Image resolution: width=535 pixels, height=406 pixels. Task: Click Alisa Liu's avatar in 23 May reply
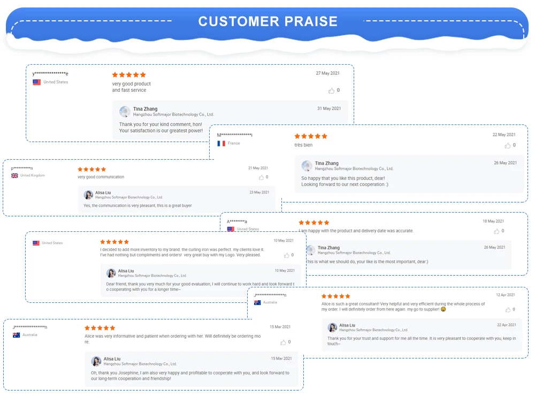[88, 195]
